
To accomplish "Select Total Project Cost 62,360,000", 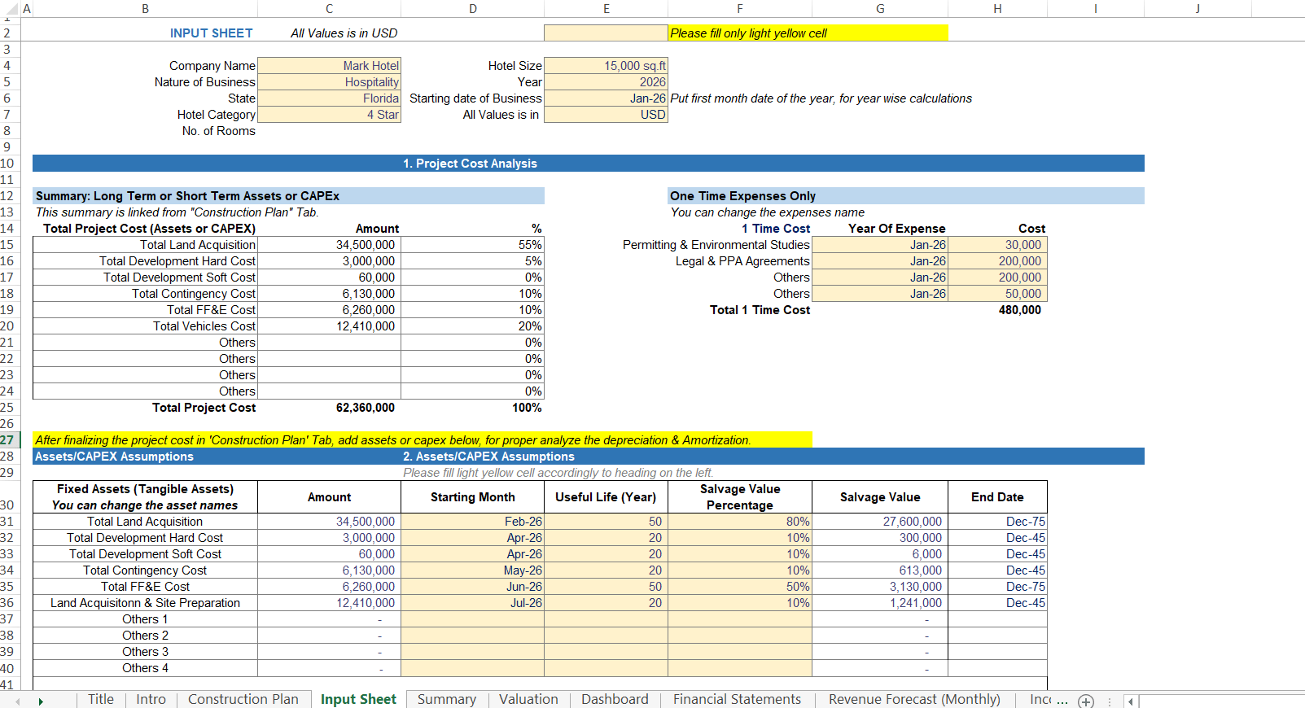I will (x=329, y=408).
